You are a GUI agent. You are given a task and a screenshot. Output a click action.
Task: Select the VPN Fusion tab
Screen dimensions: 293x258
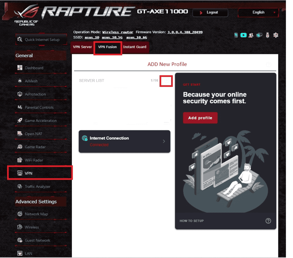(108, 47)
